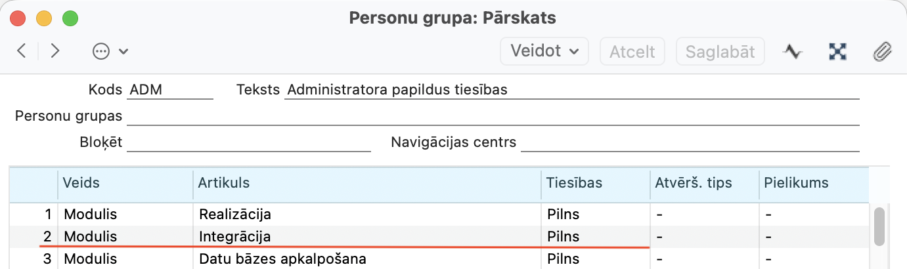The height and width of the screenshot is (269, 907).
Task: Click the Veids column header
Action: (x=81, y=183)
